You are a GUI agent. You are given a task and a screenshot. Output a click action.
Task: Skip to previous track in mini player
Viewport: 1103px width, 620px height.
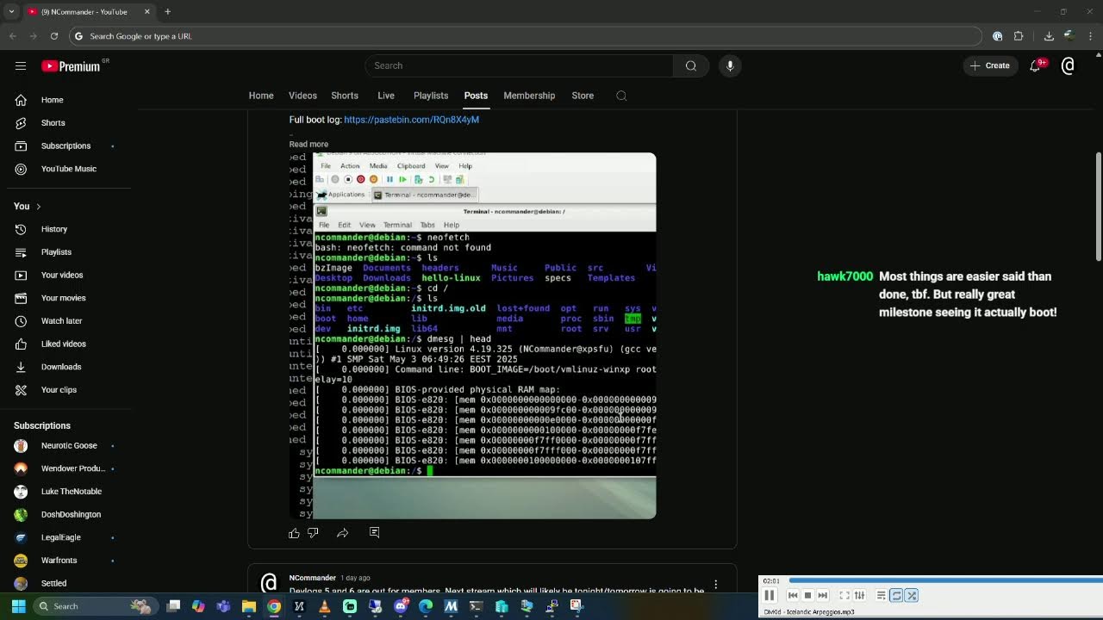[793, 595]
